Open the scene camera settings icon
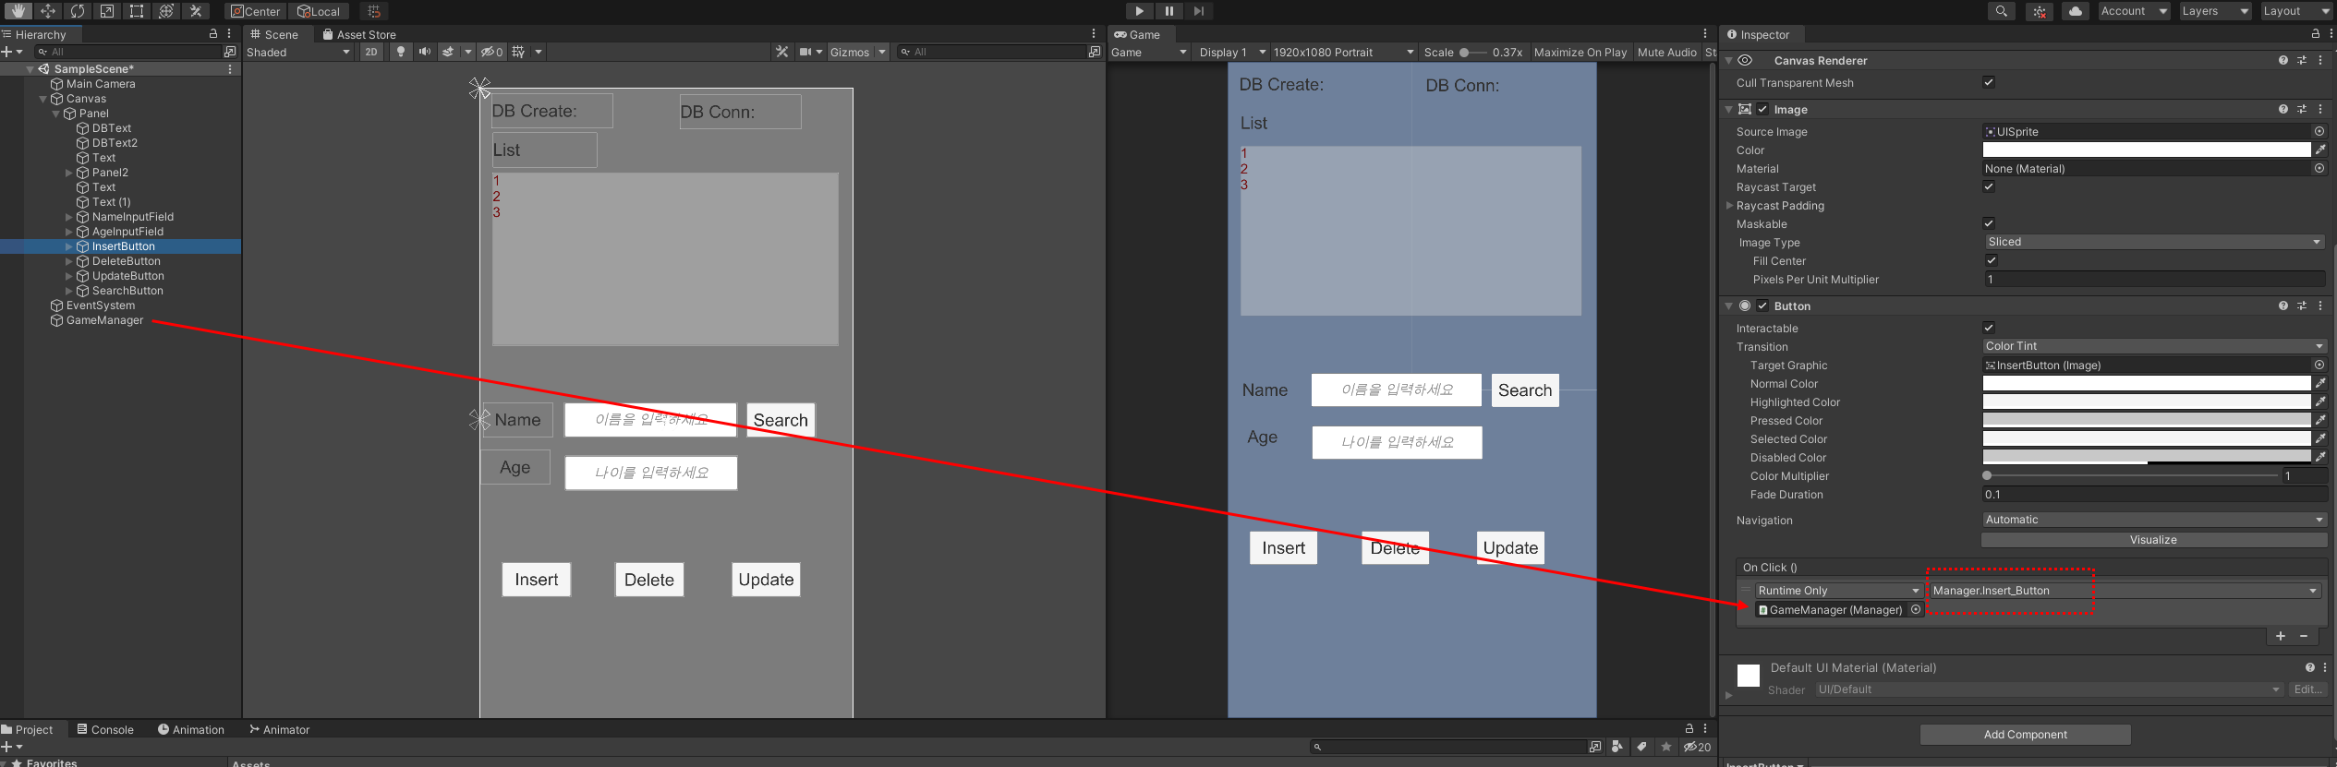 (805, 52)
